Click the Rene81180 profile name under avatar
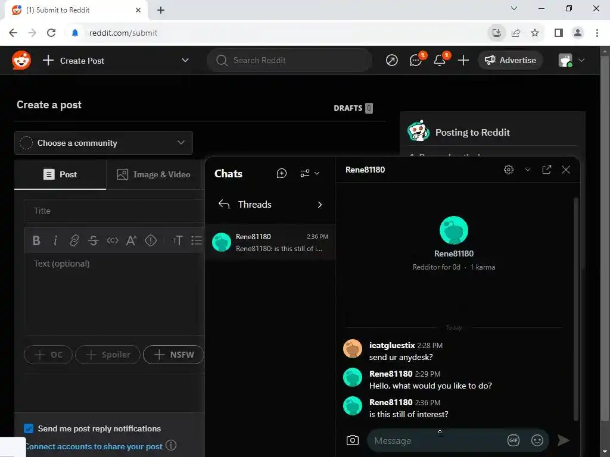The height and width of the screenshot is (457, 610). 453,253
